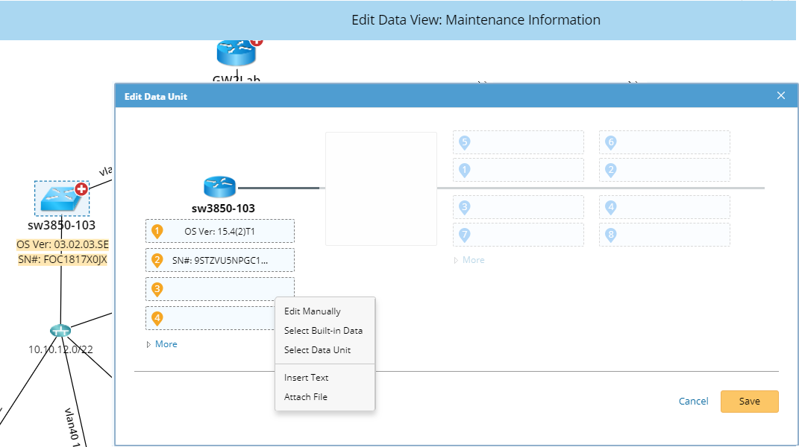The height and width of the screenshot is (447, 799).
Task: Click the sw3850-103 label on the map
Action: coord(61,225)
